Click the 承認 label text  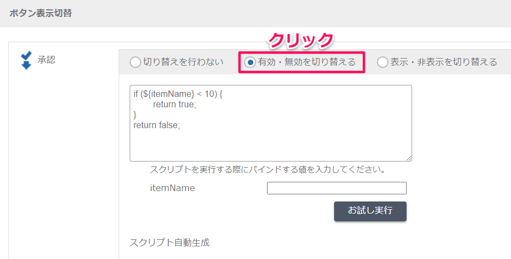(x=46, y=60)
